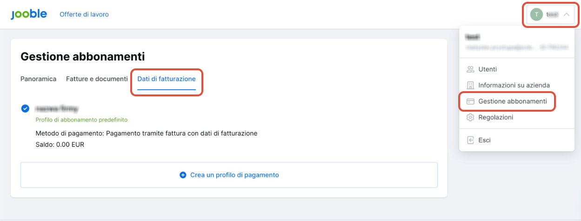This screenshot has width=581, height=221.
Task: Click the Jooble logo
Action: tap(29, 14)
